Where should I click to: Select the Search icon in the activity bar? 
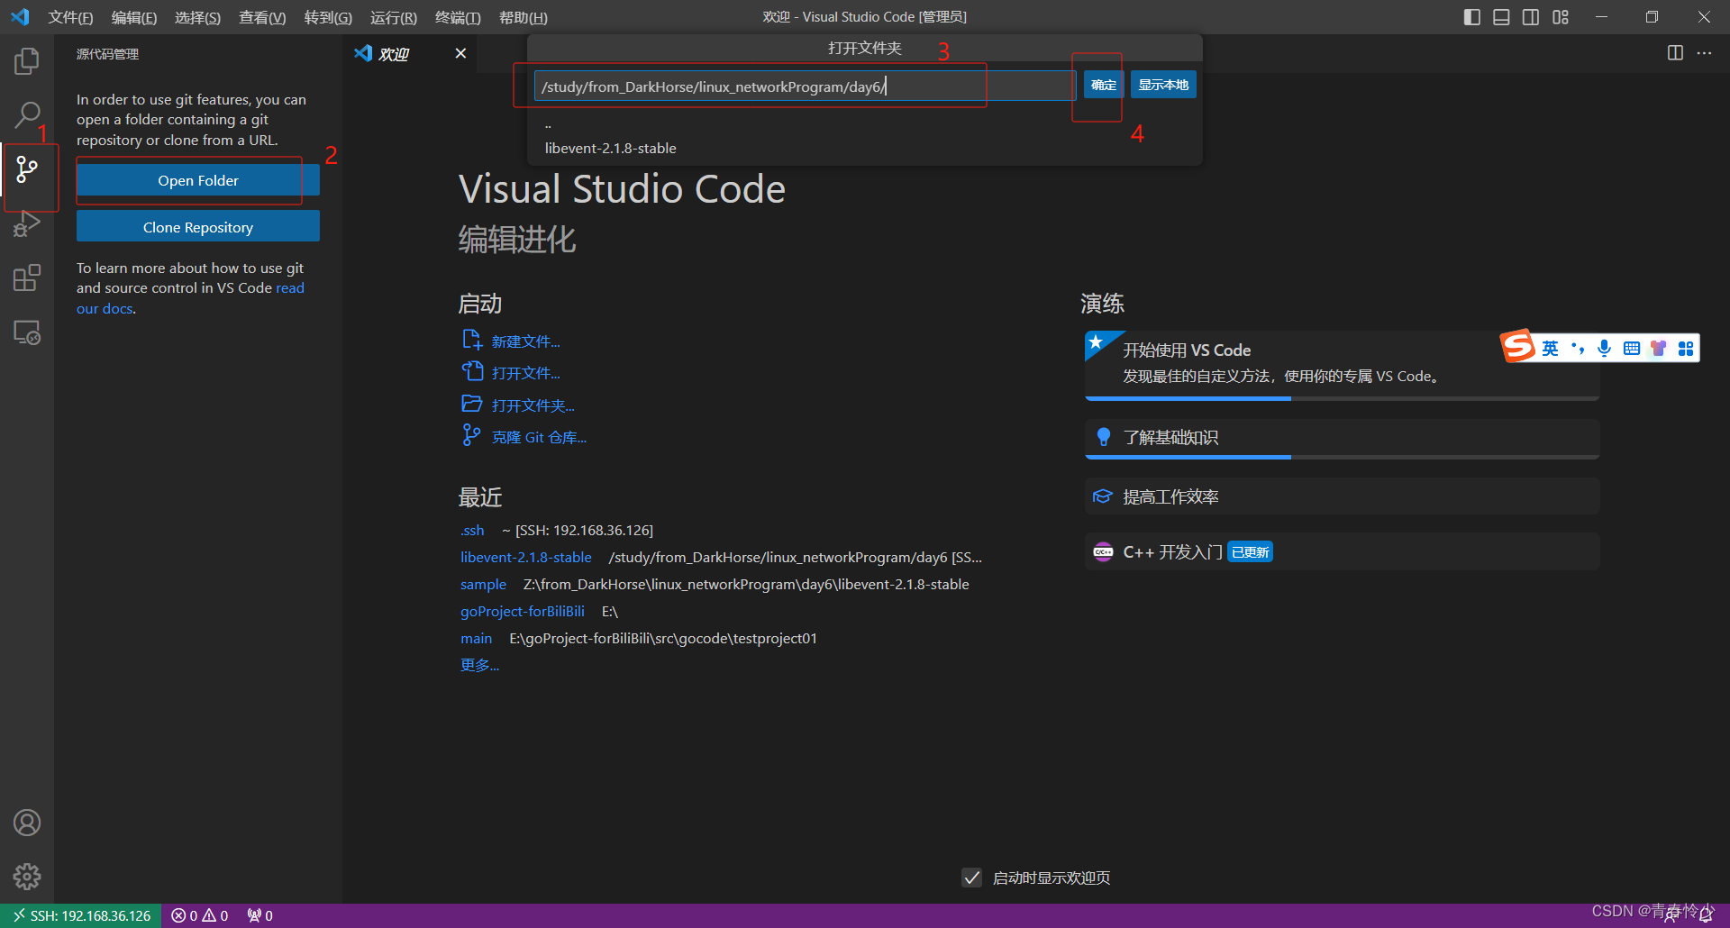point(27,115)
